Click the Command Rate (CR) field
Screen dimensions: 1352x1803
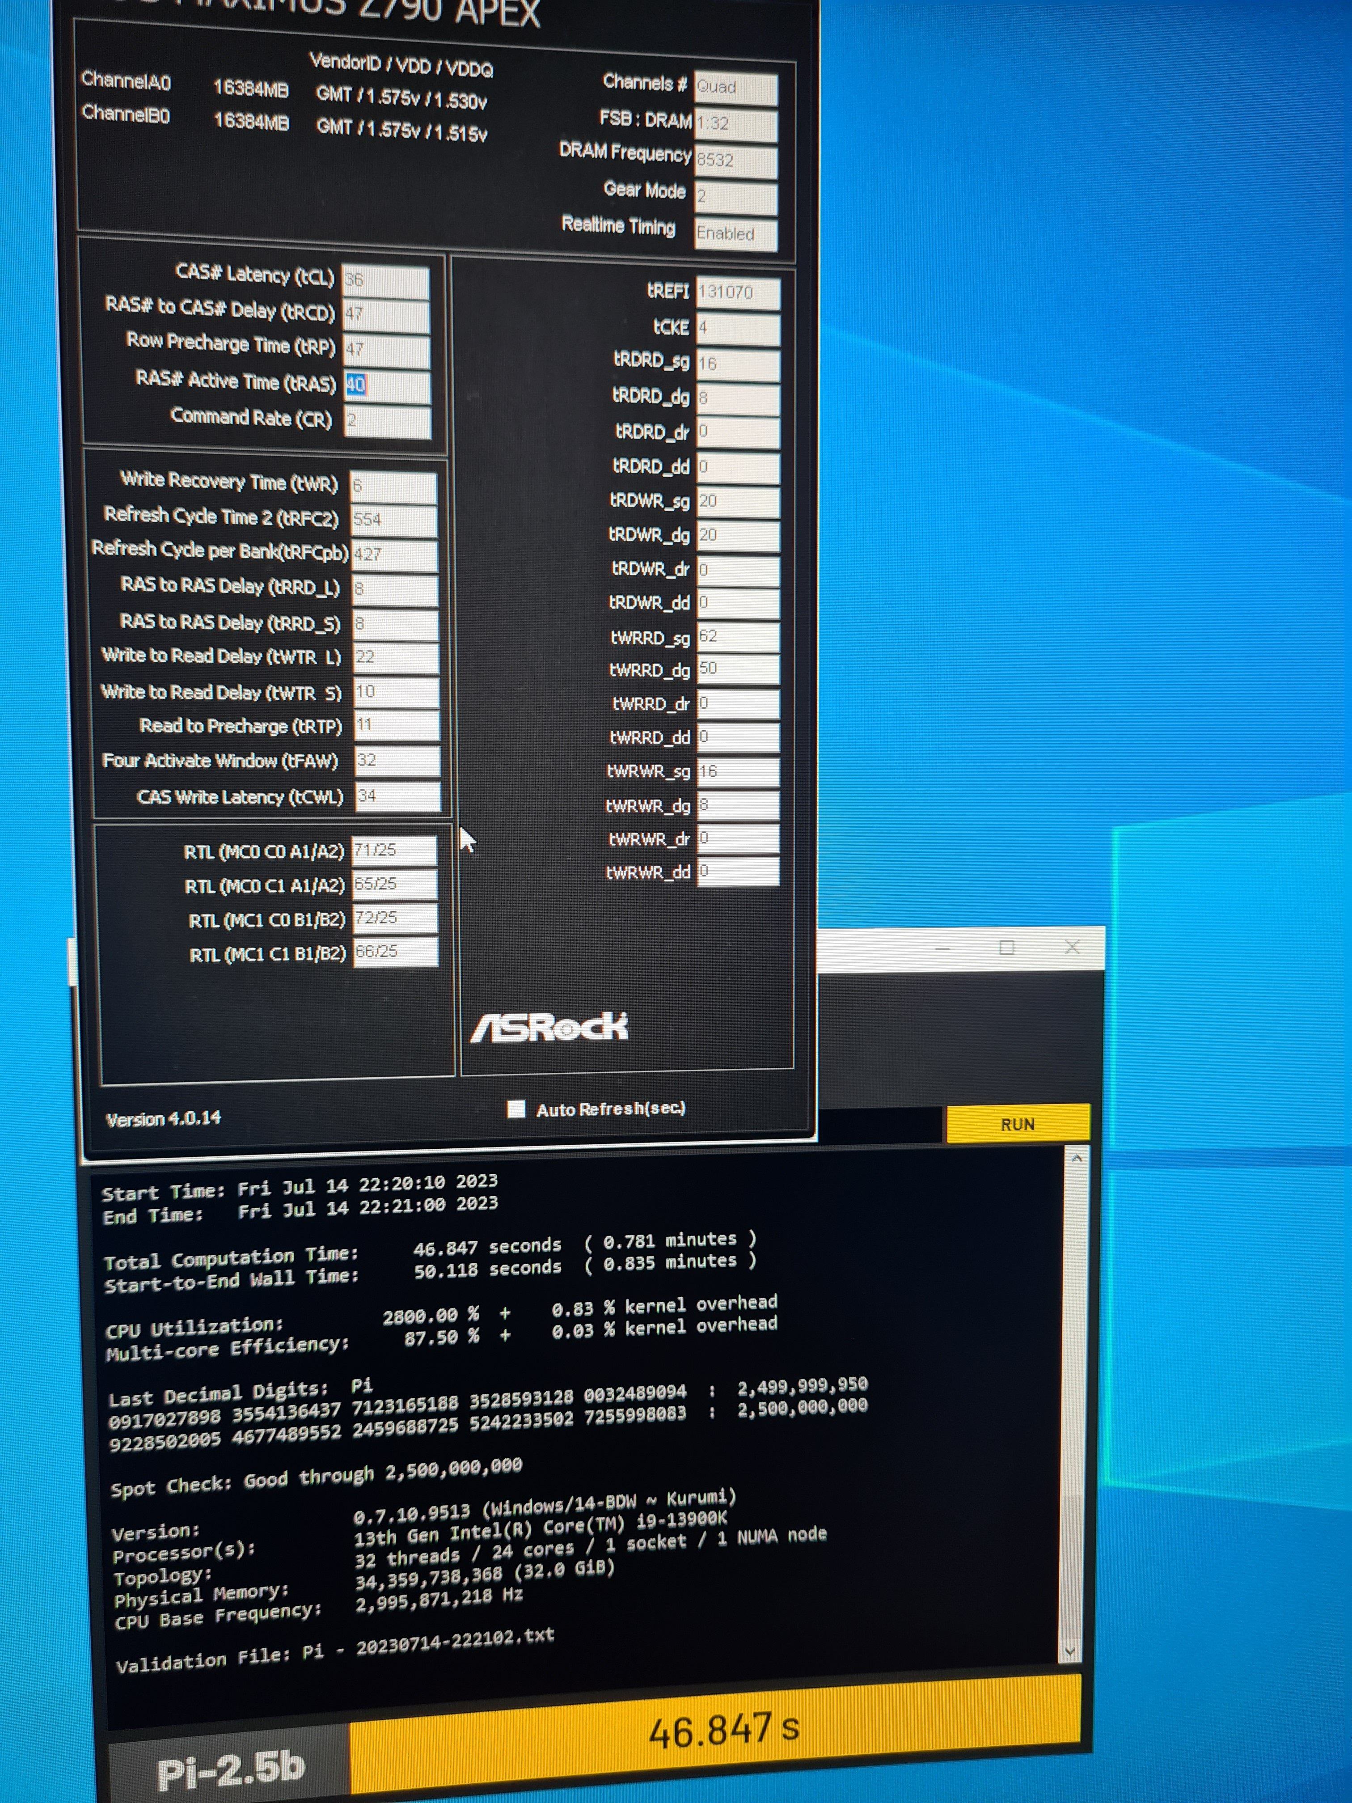tap(387, 421)
